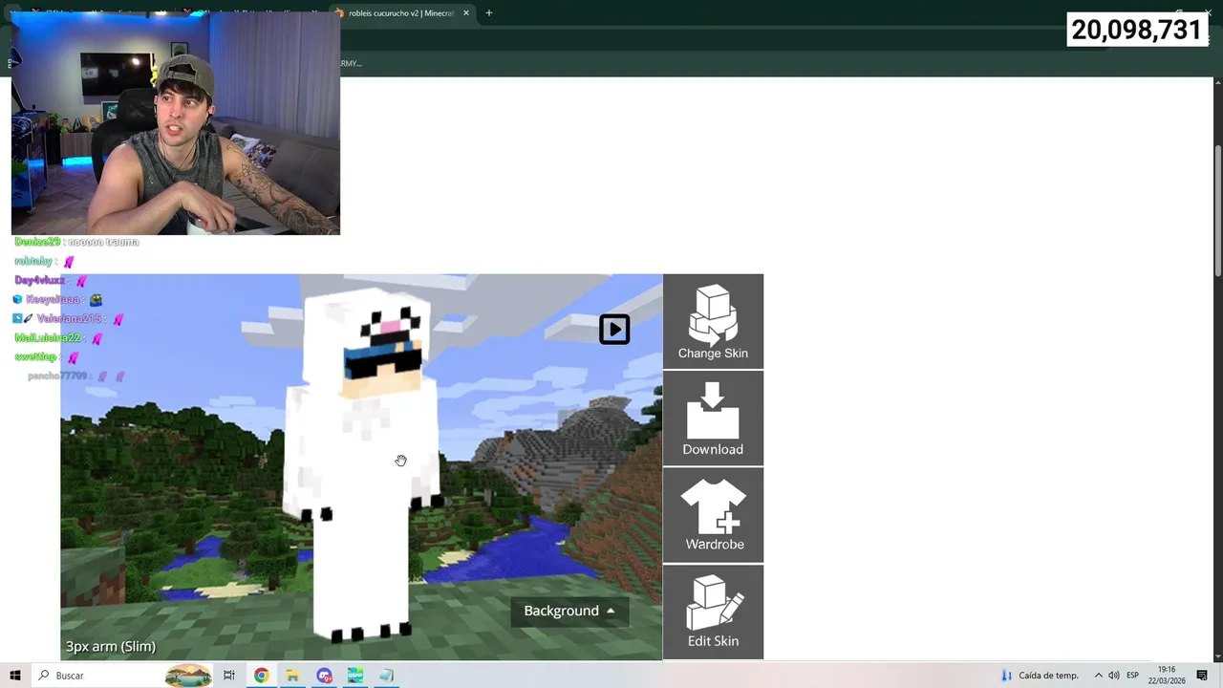Expand the Background dropdown
1223x688 pixels.
pos(569,611)
